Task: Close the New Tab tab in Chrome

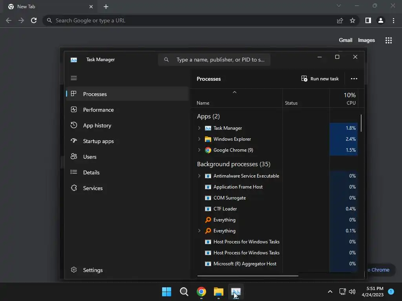Action: point(91,7)
